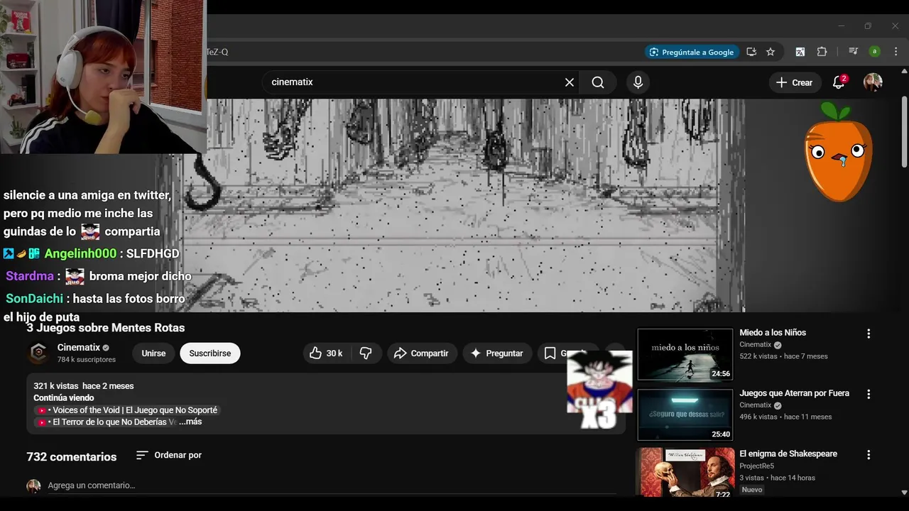
Task: Open the Chrome extensions puzzle icon
Action: 822,52
